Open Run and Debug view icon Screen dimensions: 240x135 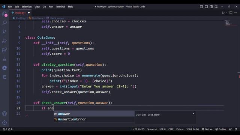coord(4,41)
